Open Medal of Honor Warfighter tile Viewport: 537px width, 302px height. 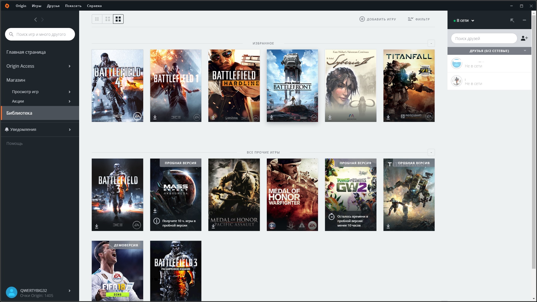[292, 195]
